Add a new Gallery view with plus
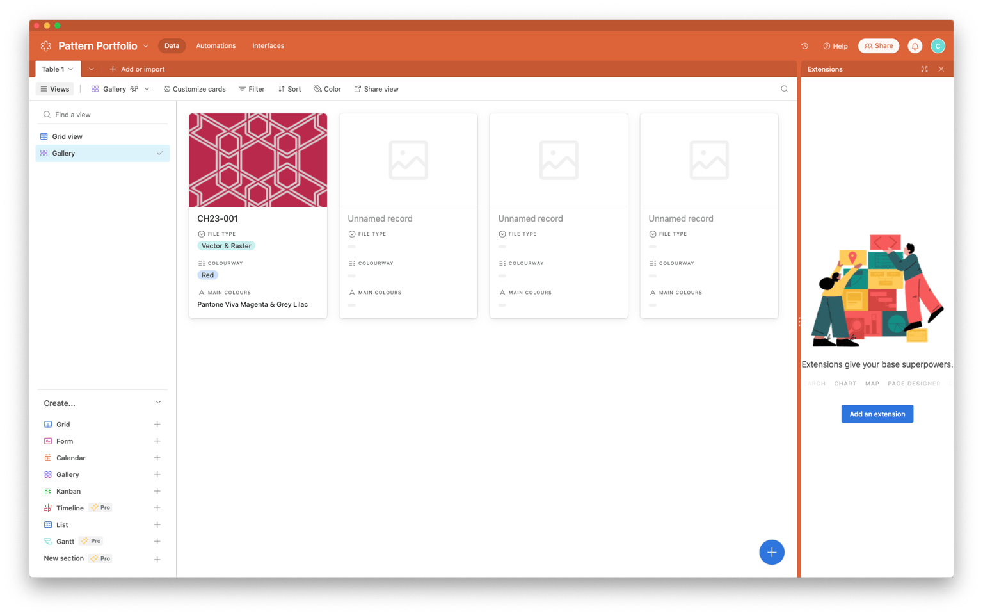Viewport: 983px width, 616px height. click(x=157, y=474)
